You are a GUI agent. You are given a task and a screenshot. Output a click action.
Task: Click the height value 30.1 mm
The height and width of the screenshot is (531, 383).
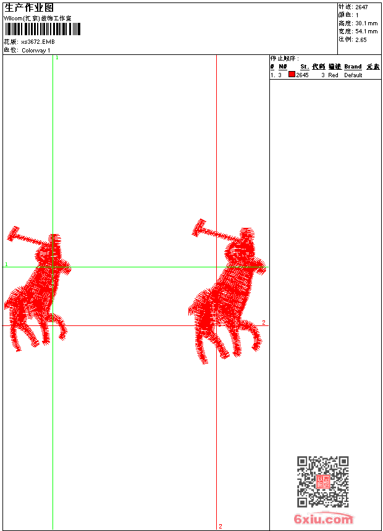[366, 23]
